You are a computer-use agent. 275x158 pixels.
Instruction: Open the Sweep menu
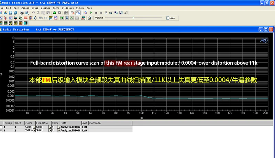pyautogui.click(x=35, y=8)
